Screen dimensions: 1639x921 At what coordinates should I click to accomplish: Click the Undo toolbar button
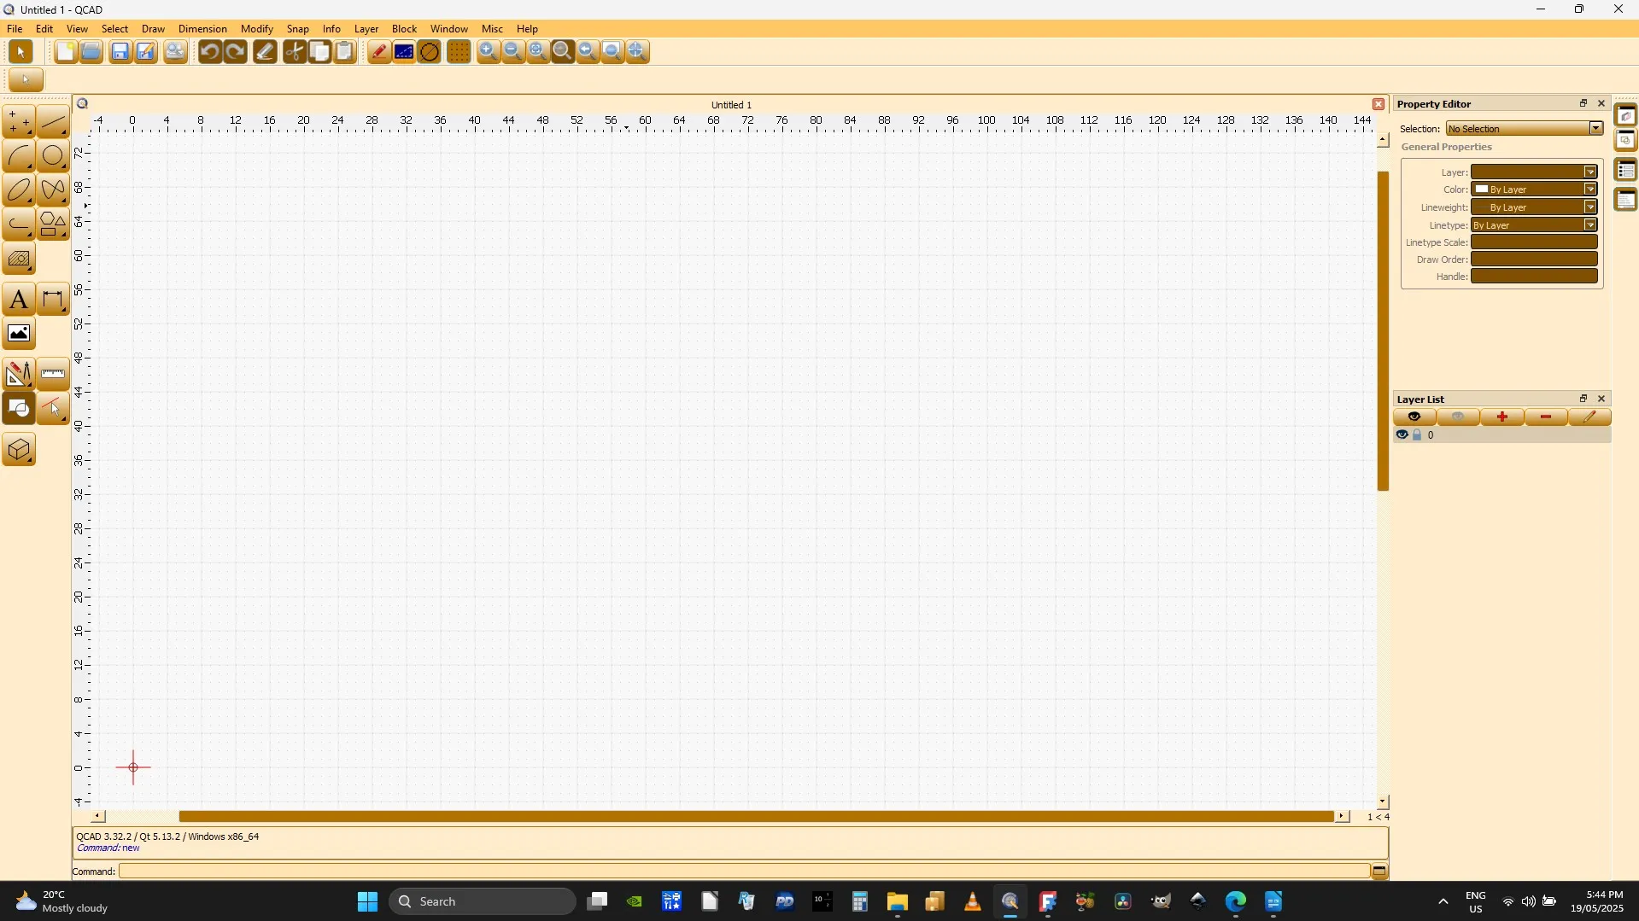(209, 51)
